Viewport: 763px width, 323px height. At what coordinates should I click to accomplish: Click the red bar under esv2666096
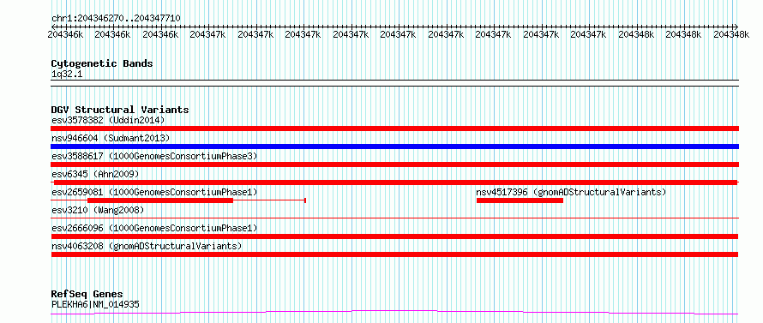point(394,236)
